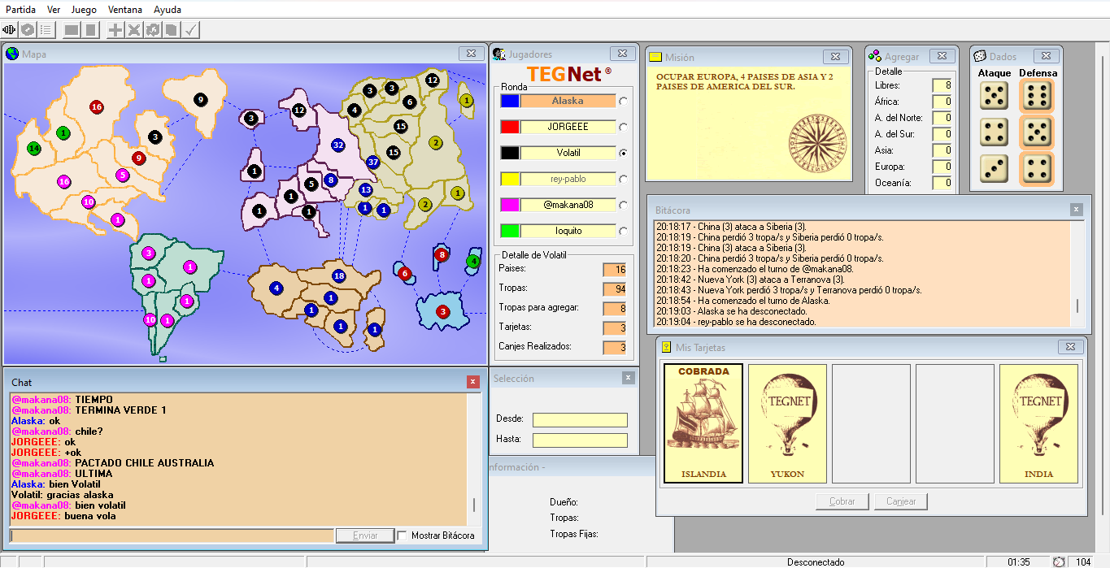
Task: Click the plus icon to add troops
Action: 116,30
